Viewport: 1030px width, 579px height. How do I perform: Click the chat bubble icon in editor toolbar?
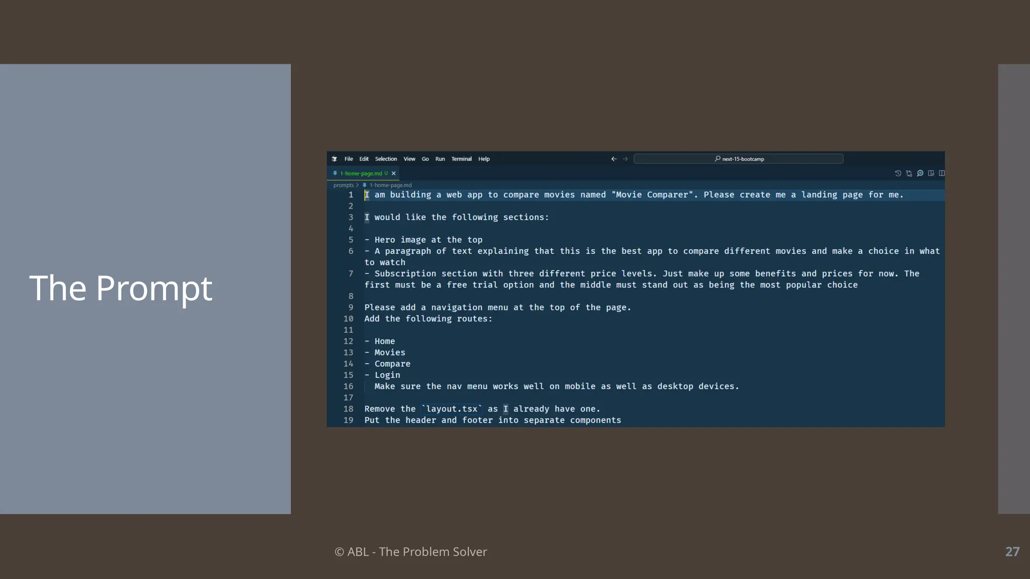click(x=920, y=173)
